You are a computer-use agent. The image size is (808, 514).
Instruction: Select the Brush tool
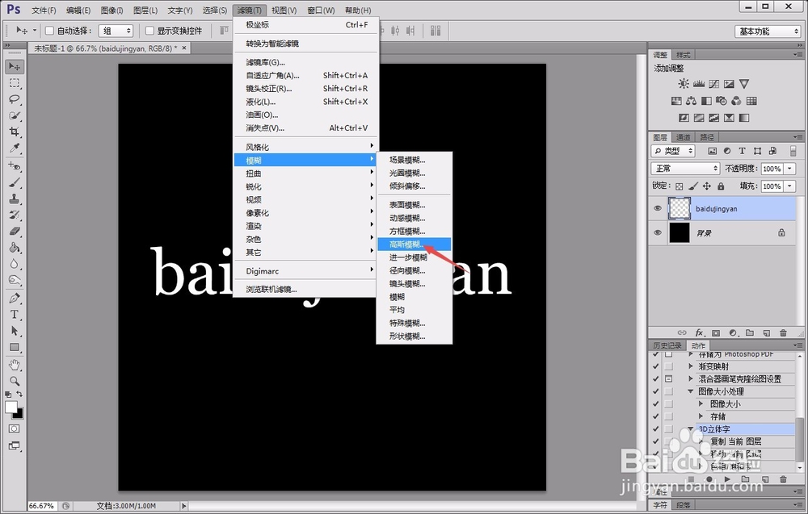click(15, 182)
